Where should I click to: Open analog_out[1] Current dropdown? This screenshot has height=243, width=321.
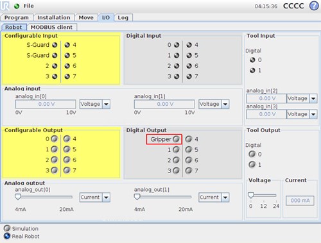[x=214, y=197]
